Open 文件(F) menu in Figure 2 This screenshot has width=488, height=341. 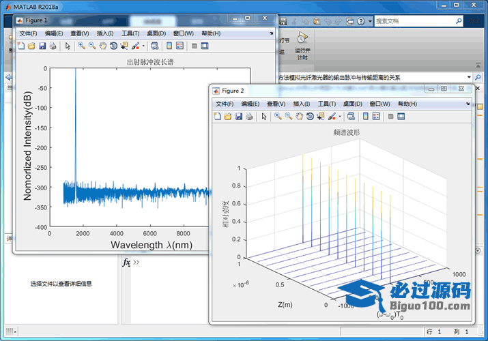click(225, 104)
